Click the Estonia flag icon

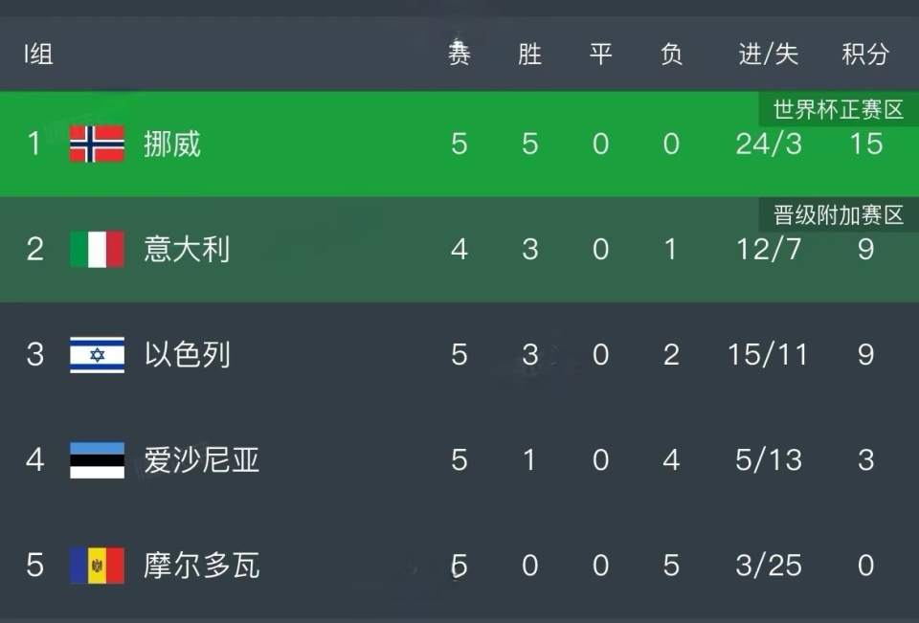97,460
